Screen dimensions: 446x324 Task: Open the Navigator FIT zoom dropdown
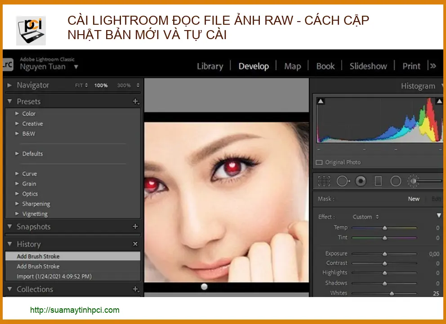(81, 85)
